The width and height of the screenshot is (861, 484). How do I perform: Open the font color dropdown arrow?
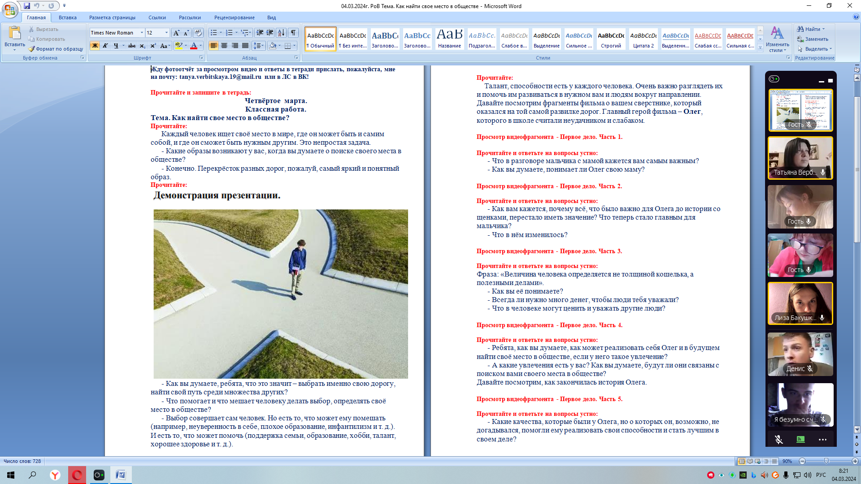[200, 46]
